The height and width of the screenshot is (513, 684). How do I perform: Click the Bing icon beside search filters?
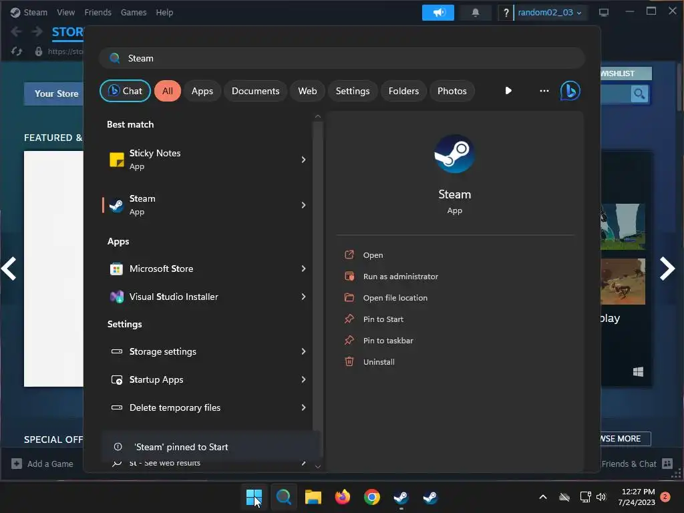[570, 91]
